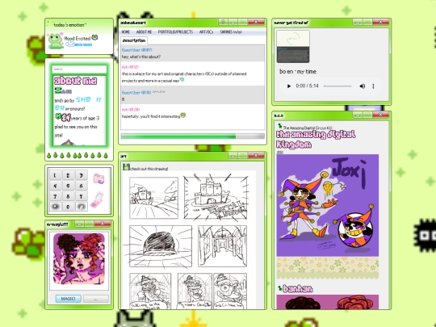The image size is (436, 327).
Task: Click the frog emoji after 'casual way'
Action: pyautogui.click(x=182, y=80)
